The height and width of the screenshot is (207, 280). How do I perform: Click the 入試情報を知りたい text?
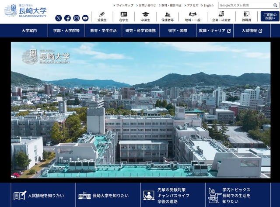coord(46,196)
